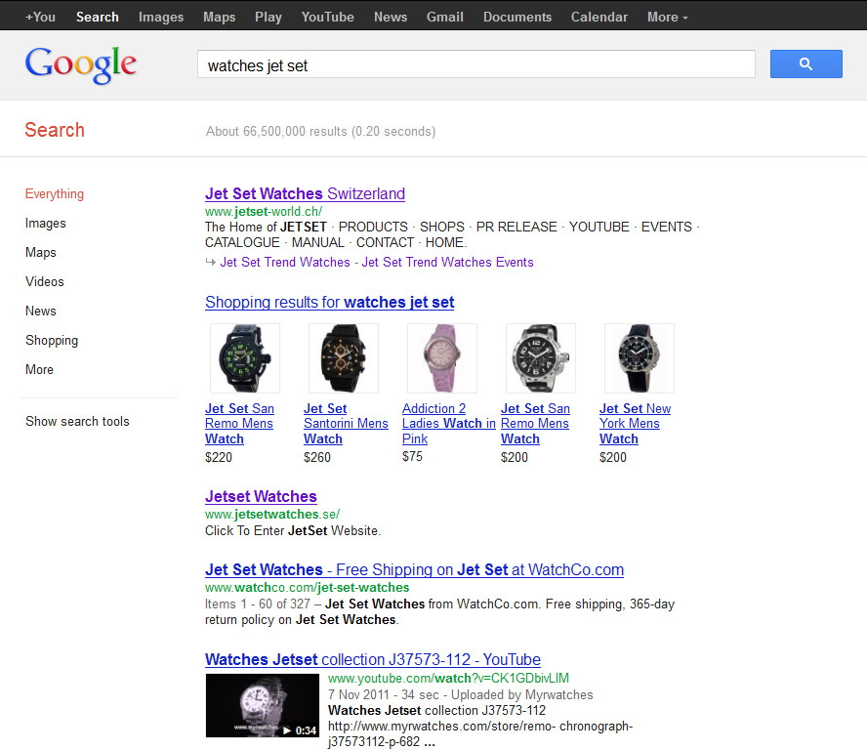Screen dimensions: 867x750
Task: Open Gmail from the top bar
Action: click(444, 18)
